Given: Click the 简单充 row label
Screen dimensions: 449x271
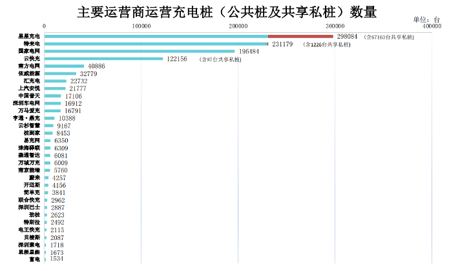Looking at the screenshot, I should click(32, 192).
